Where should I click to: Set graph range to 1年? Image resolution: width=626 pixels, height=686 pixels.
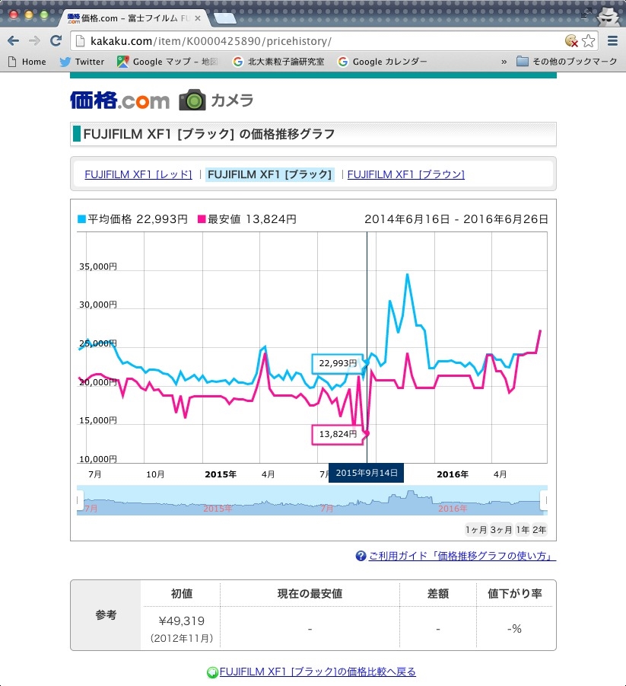523,530
